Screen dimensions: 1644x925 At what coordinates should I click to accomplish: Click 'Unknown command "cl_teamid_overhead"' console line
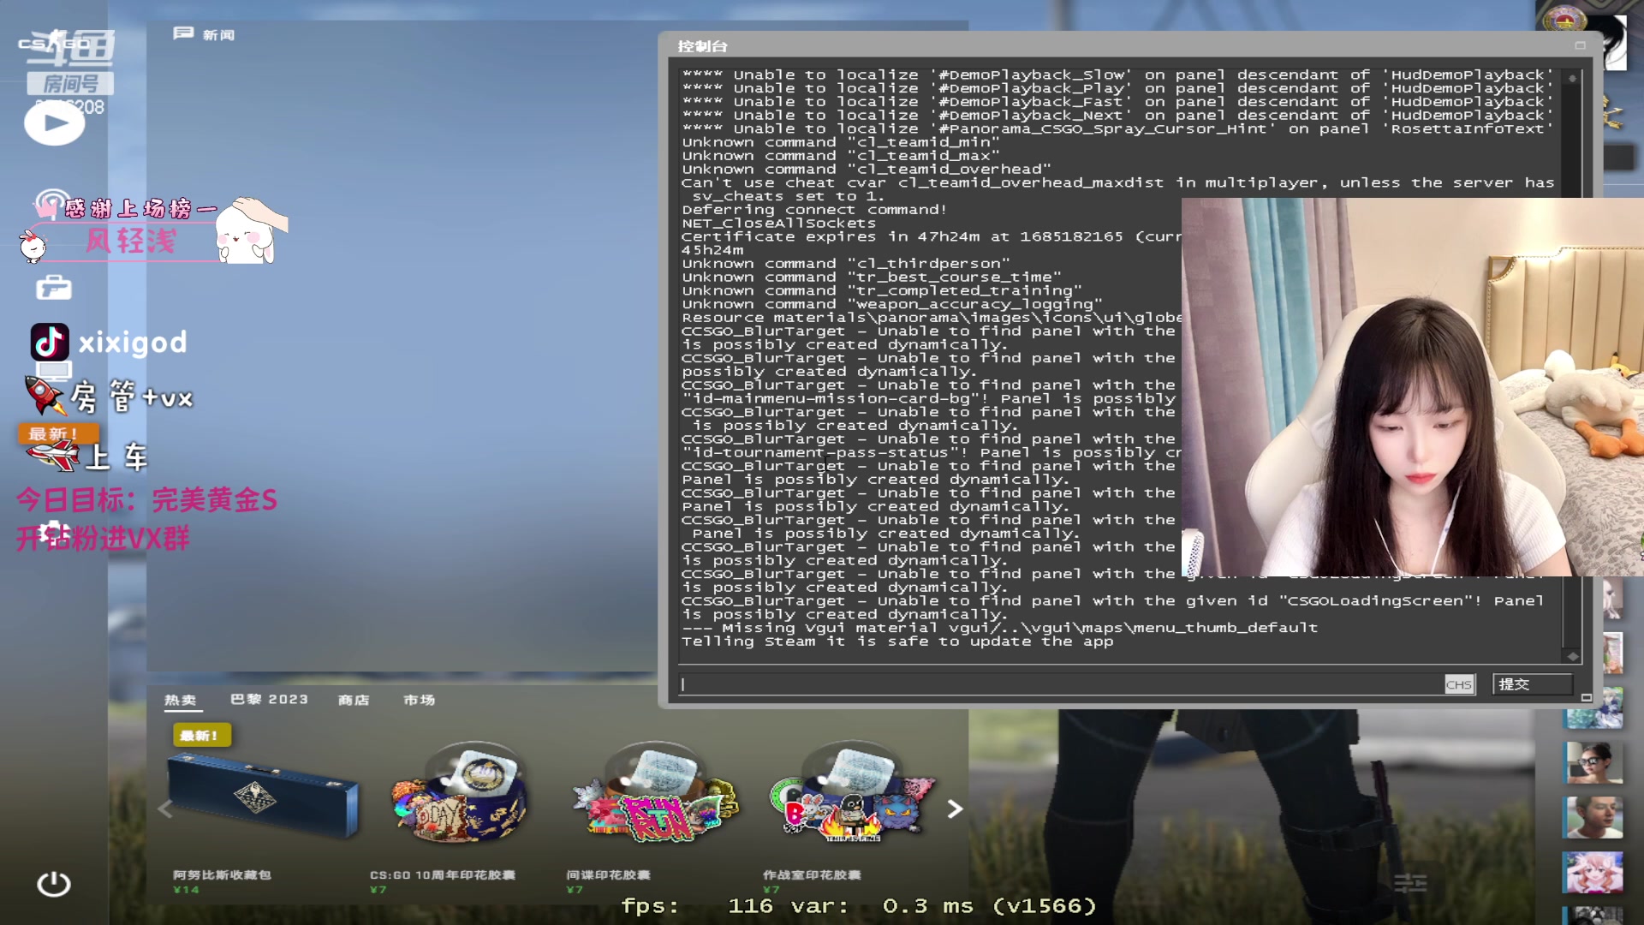click(867, 170)
